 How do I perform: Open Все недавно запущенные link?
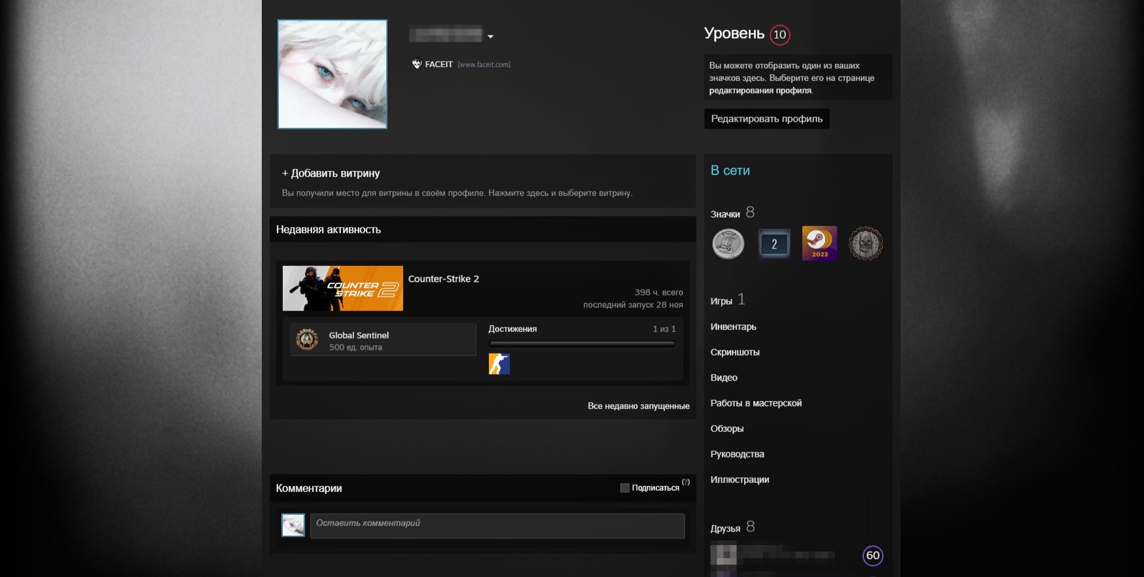(x=639, y=406)
